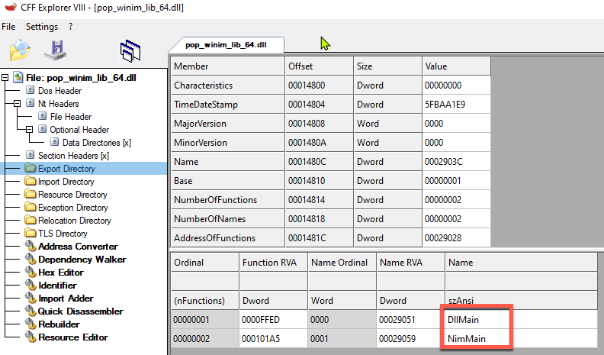This screenshot has height=355, width=604.
Task: Select Function RVA cell 0000FFED
Action: click(273, 320)
